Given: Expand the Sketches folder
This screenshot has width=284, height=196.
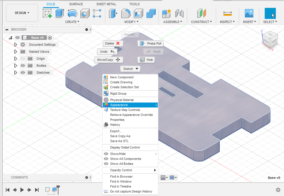Looking at the screenshot, I should click(x=15, y=73).
